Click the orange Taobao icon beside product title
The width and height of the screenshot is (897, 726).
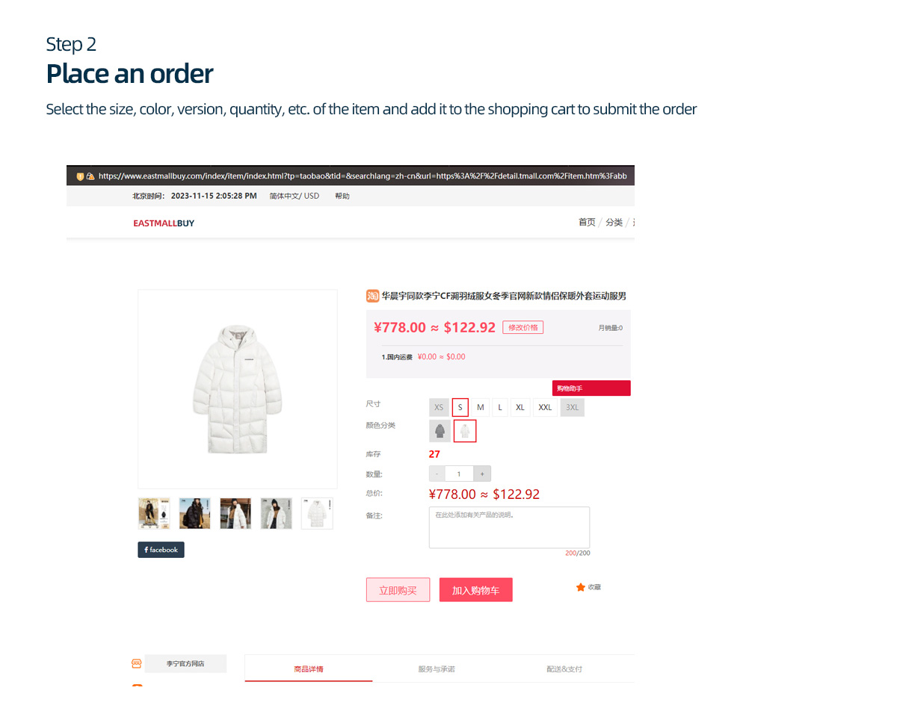click(372, 296)
